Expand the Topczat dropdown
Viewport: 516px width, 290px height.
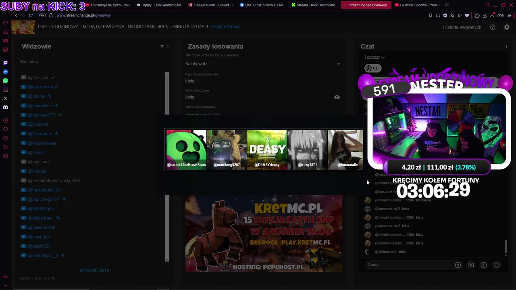coord(375,57)
